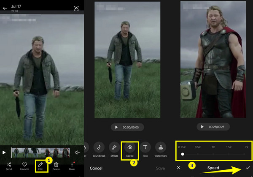The width and height of the screenshot is (253, 177).
Task: Mute the video sound with speaker icon
Action: point(77,152)
